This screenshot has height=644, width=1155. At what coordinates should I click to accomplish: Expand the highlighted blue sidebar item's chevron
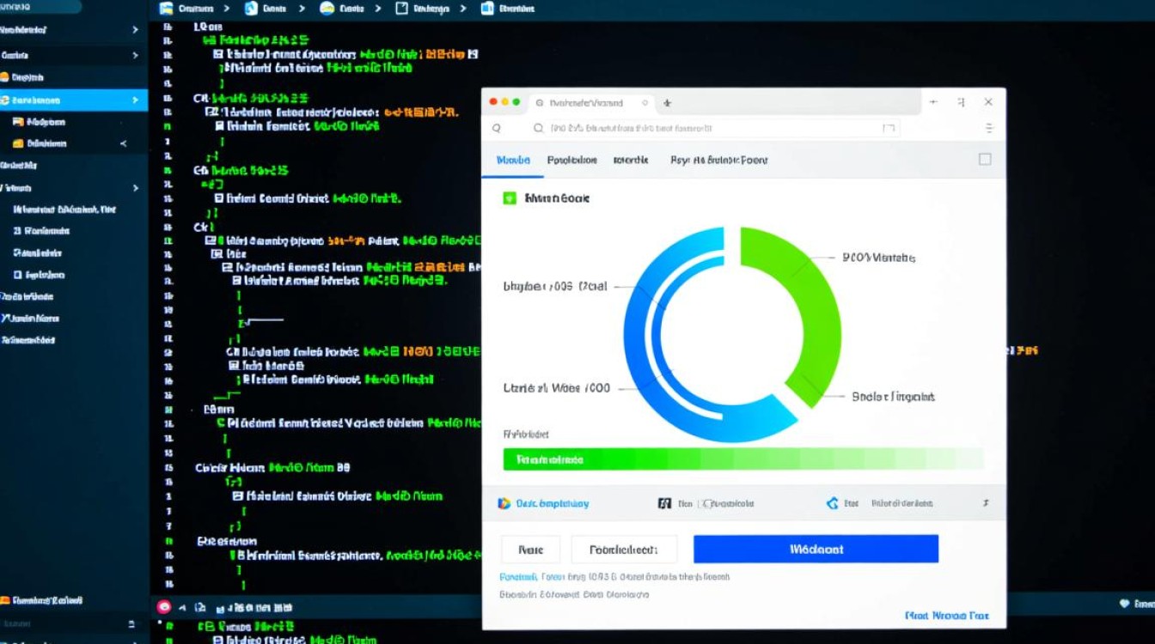[x=135, y=100]
